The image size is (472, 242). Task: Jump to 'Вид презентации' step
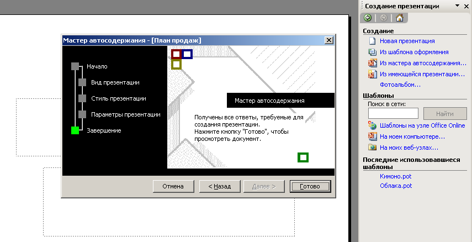pos(115,82)
